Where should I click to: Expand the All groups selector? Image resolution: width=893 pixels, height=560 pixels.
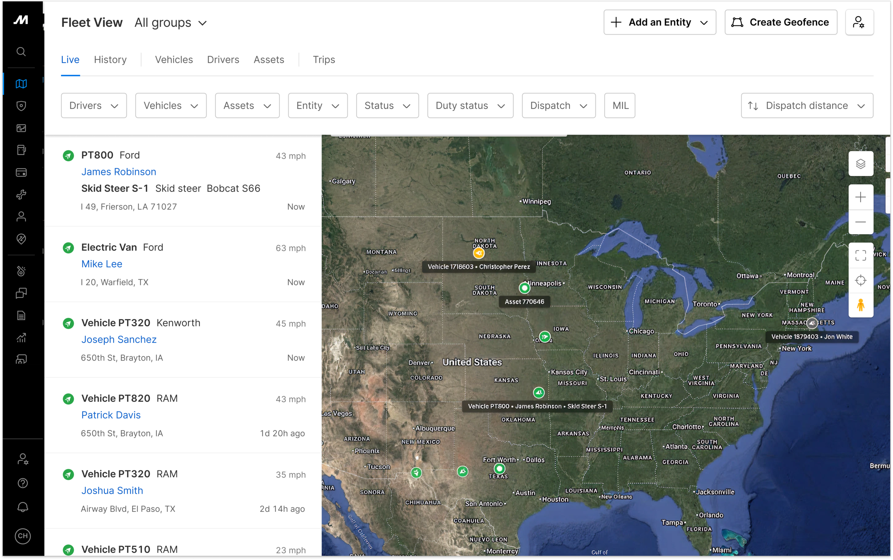(171, 23)
